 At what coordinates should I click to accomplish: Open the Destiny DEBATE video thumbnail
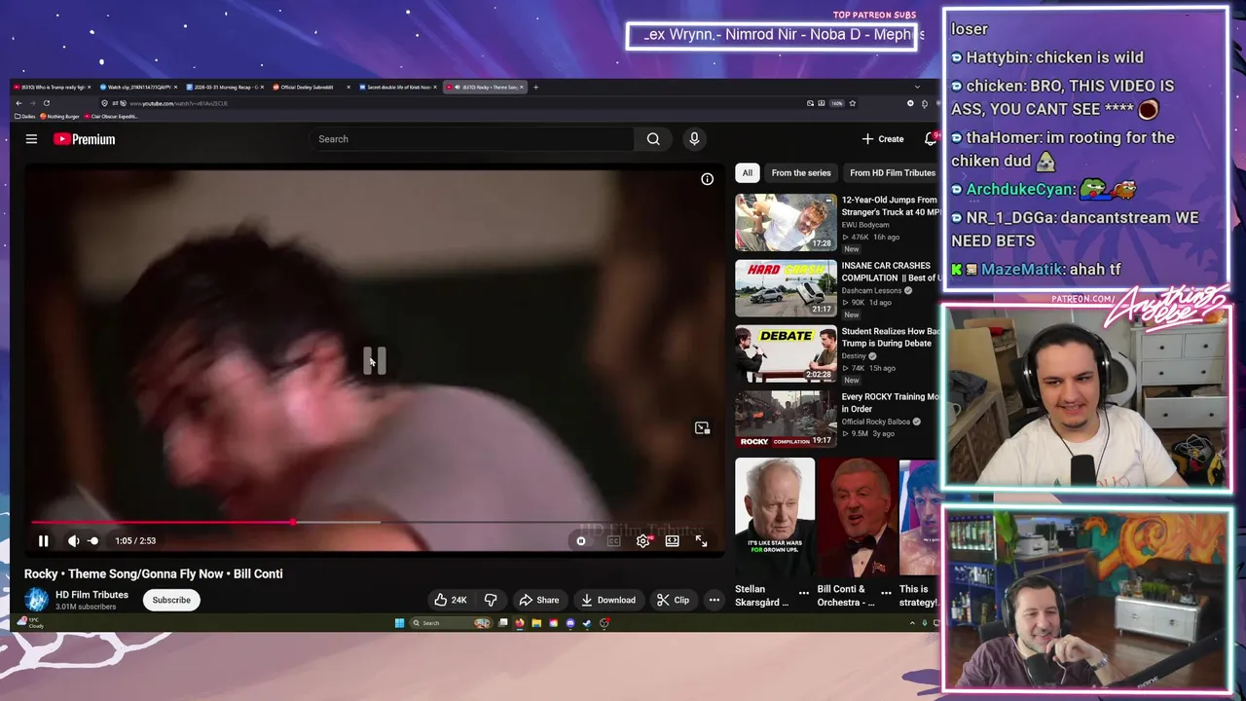point(786,354)
